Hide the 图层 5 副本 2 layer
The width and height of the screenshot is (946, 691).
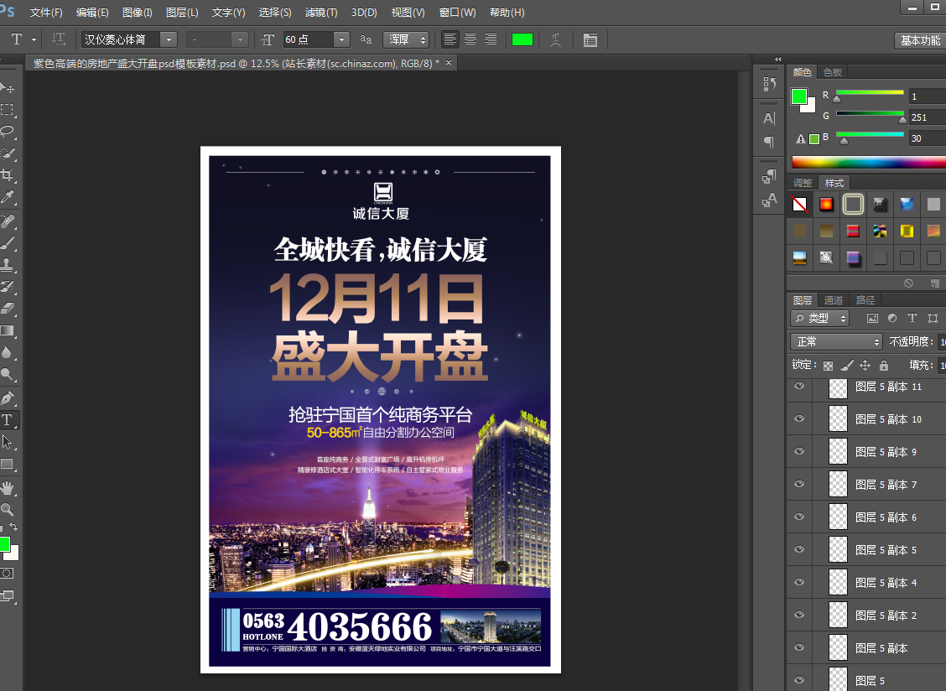[799, 616]
